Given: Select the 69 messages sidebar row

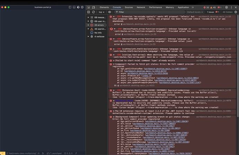Looking at the screenshot, I should tap(97, 17).
